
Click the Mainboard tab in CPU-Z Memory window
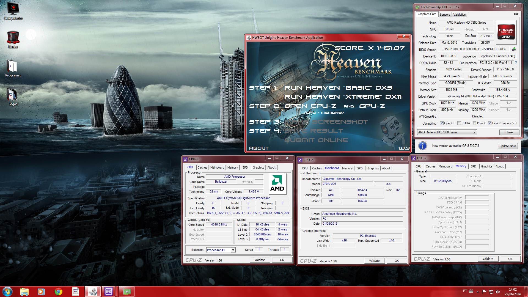(x=445, y=166)
